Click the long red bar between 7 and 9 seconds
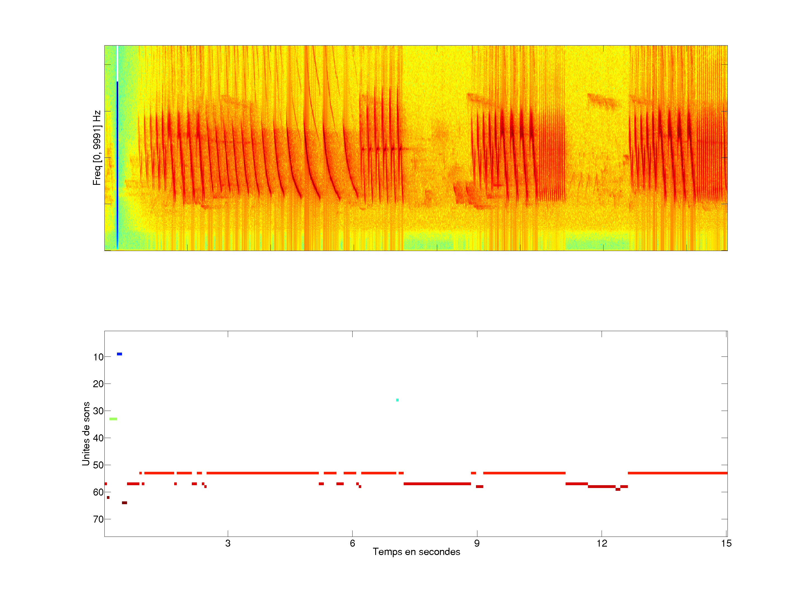 (x=437, y=484)
